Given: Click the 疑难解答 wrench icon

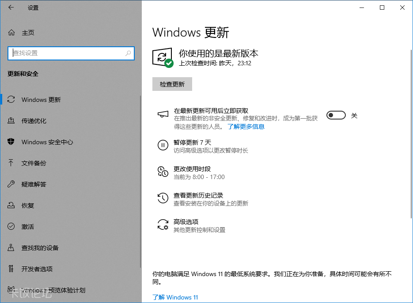Looking at the screenshot, I should [x=11, y=184].
